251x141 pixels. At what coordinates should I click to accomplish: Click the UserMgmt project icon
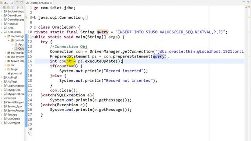5,123
